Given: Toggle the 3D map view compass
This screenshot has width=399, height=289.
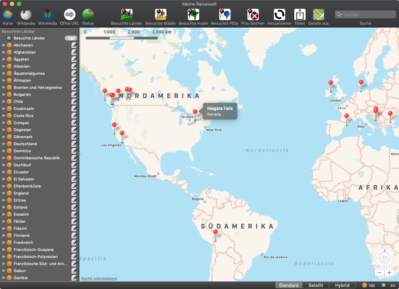Looking at the screenshot, I should point(385,258).
